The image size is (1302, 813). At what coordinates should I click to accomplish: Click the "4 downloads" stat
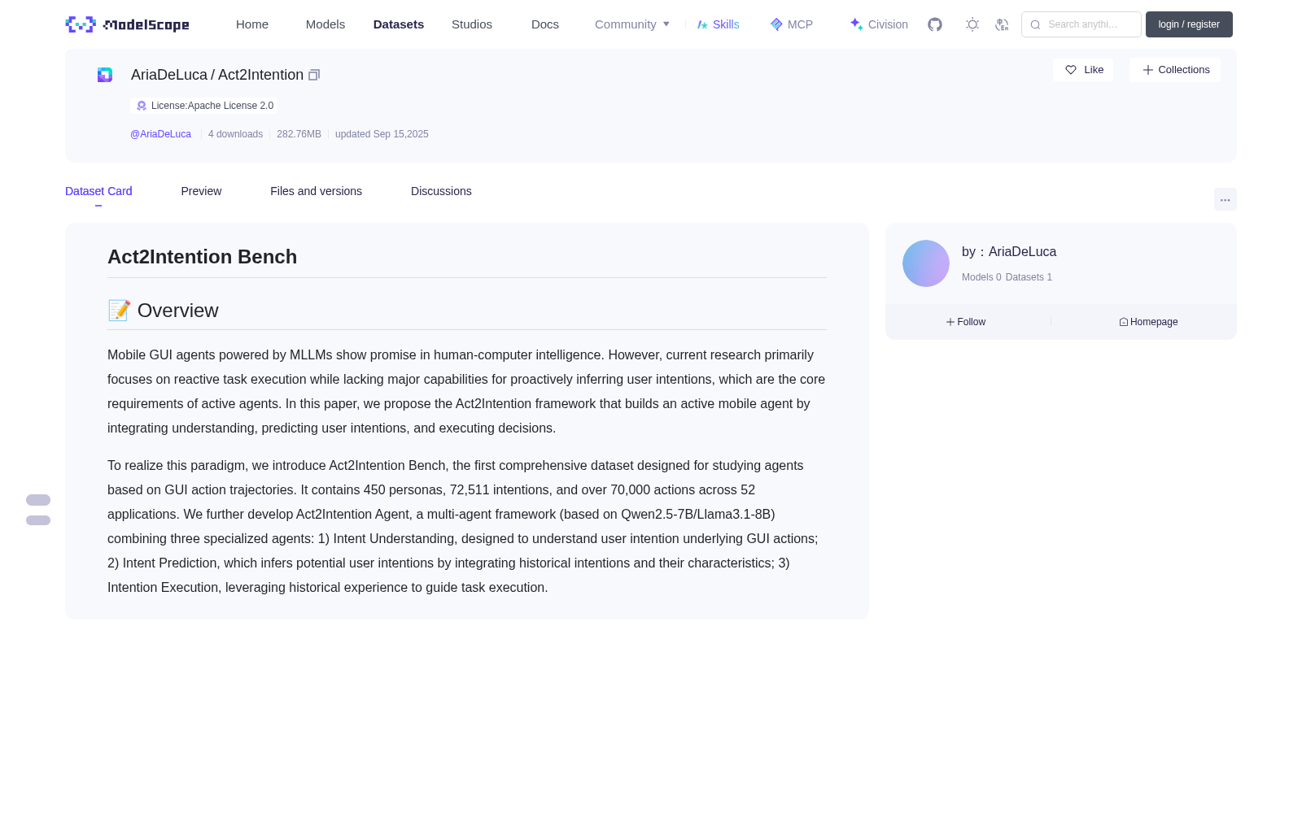[x=235, y=134]
